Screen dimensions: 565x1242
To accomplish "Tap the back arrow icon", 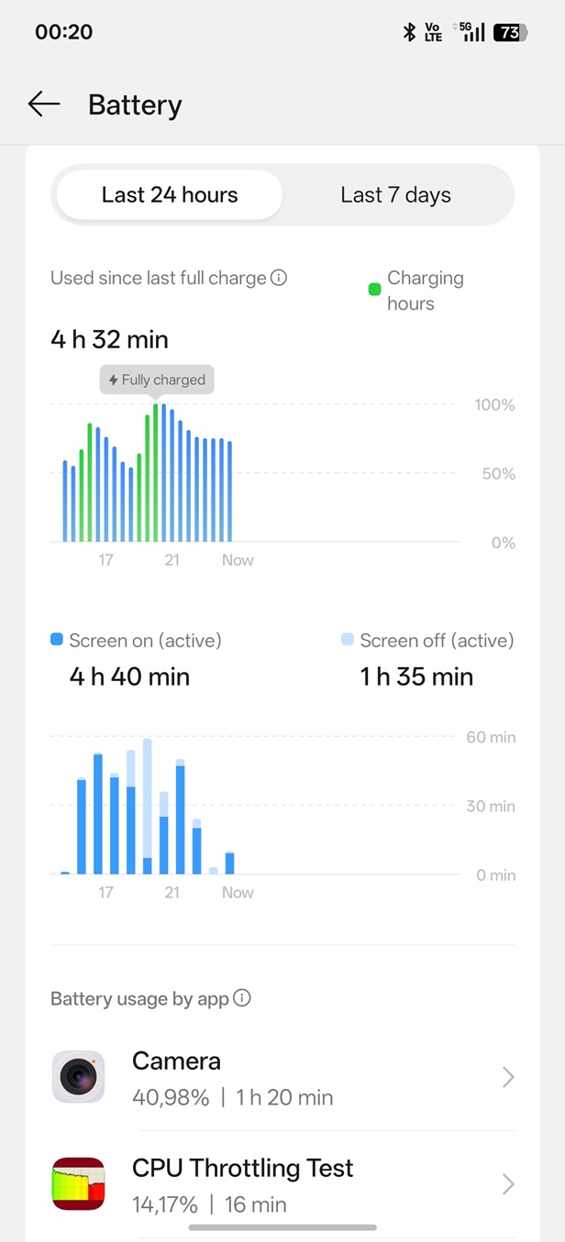I will click(x=43, y=104).
